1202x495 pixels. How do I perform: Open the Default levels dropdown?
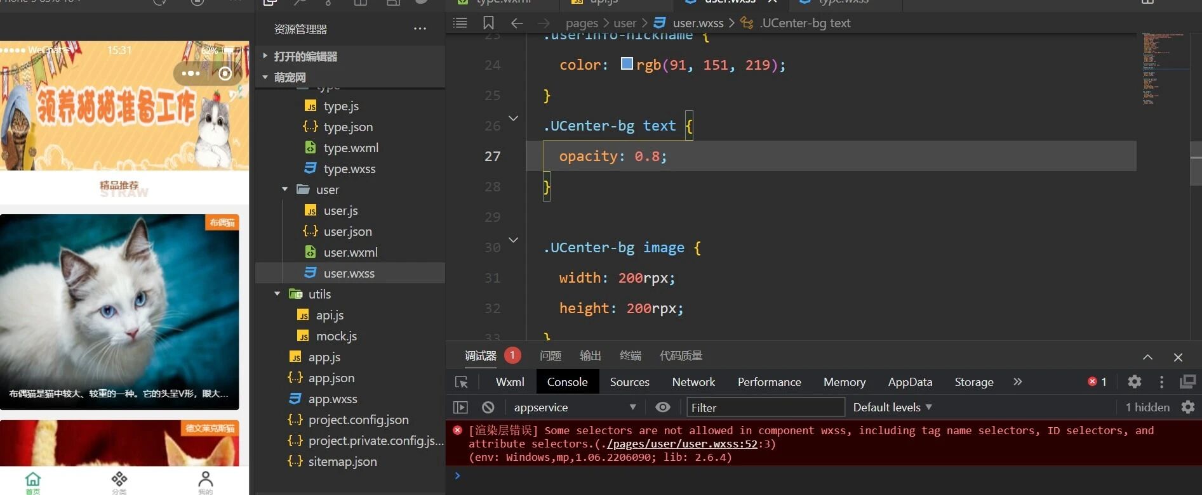coord(892,407)
